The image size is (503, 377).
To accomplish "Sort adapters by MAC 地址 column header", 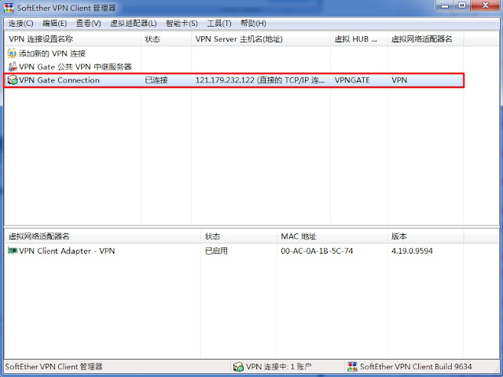I will click(x=332, y=236).
